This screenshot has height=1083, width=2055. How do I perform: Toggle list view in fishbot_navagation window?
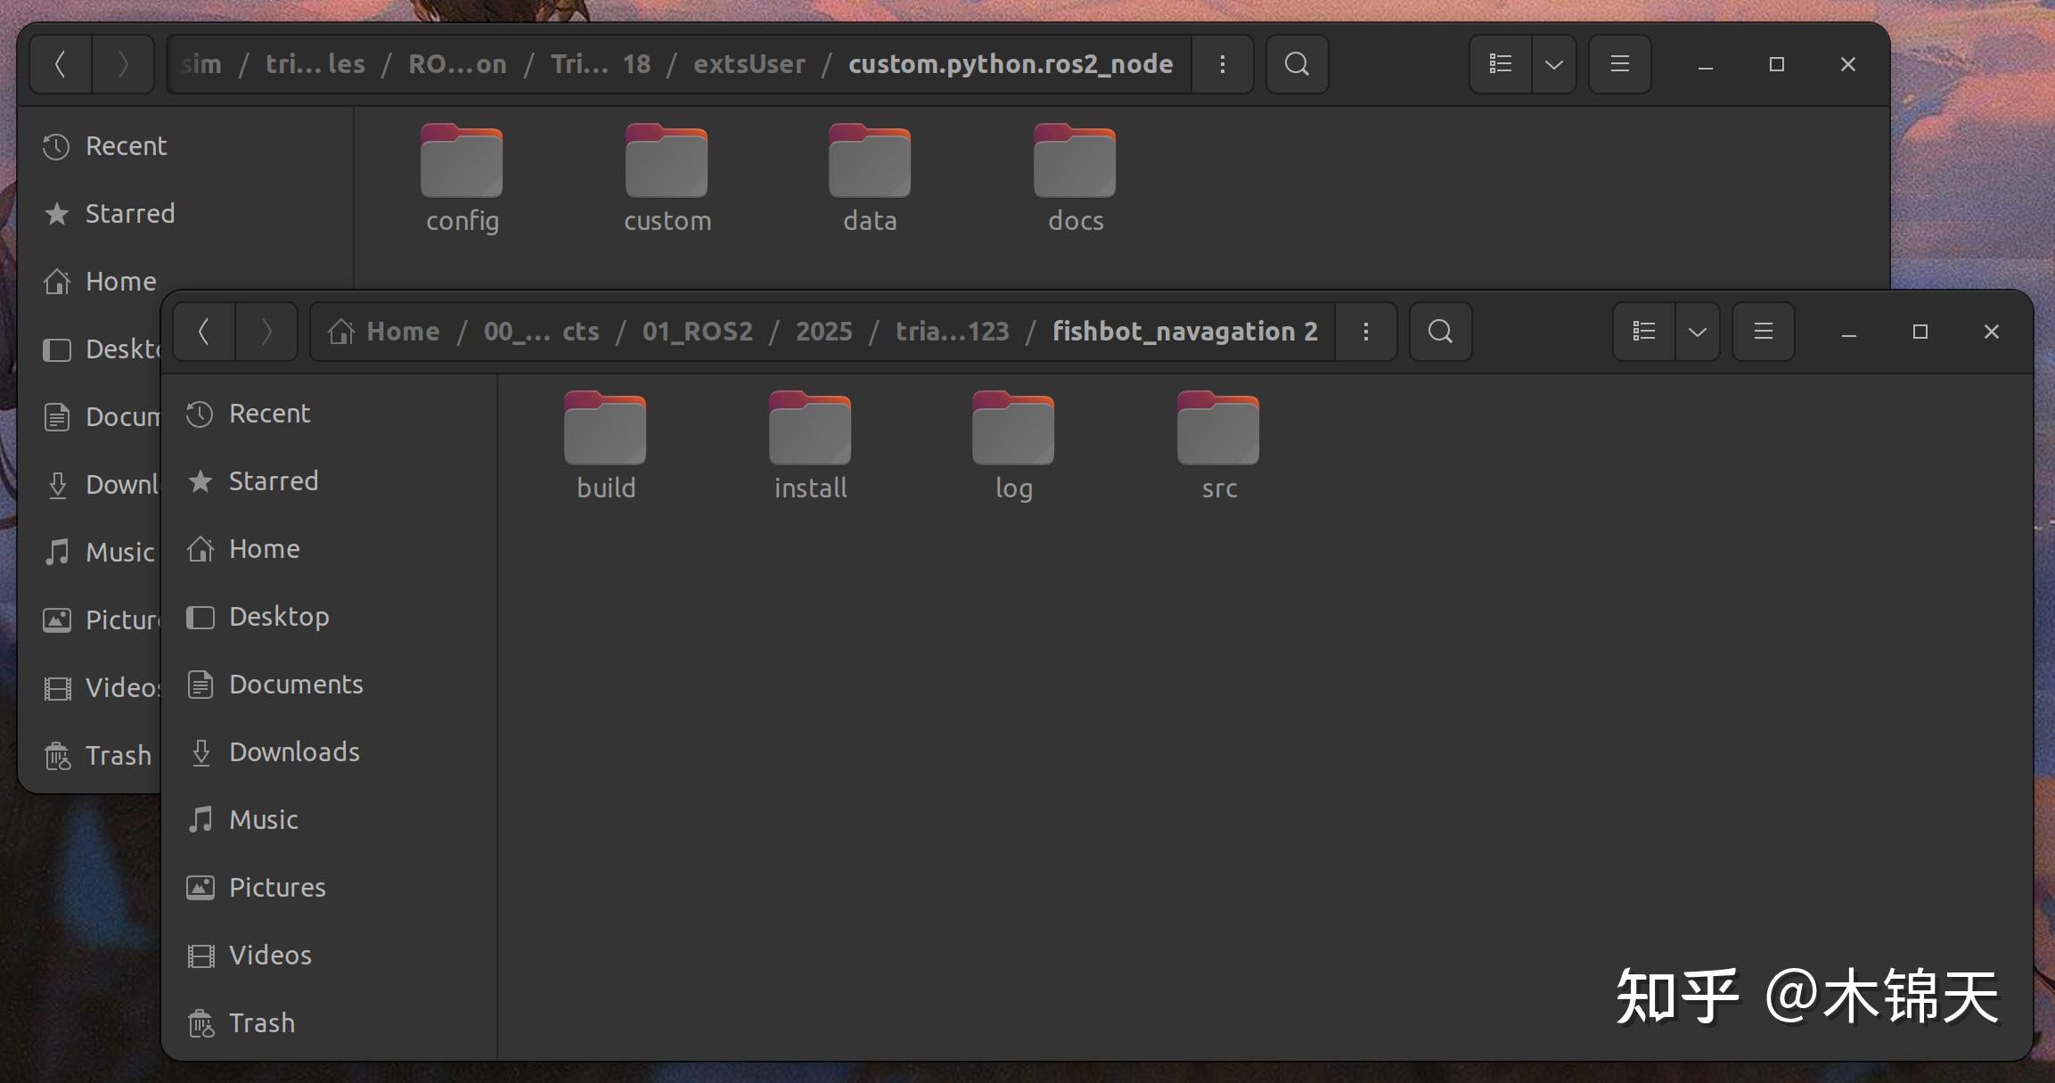coord(1644,332)
